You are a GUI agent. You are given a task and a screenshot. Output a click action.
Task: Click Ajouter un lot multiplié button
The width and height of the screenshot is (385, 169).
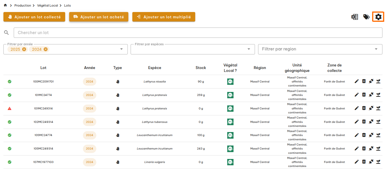point(163,17)
